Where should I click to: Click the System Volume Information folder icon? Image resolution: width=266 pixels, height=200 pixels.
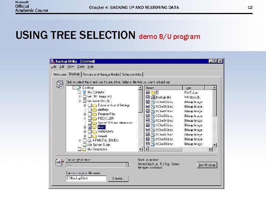(95, 123)
